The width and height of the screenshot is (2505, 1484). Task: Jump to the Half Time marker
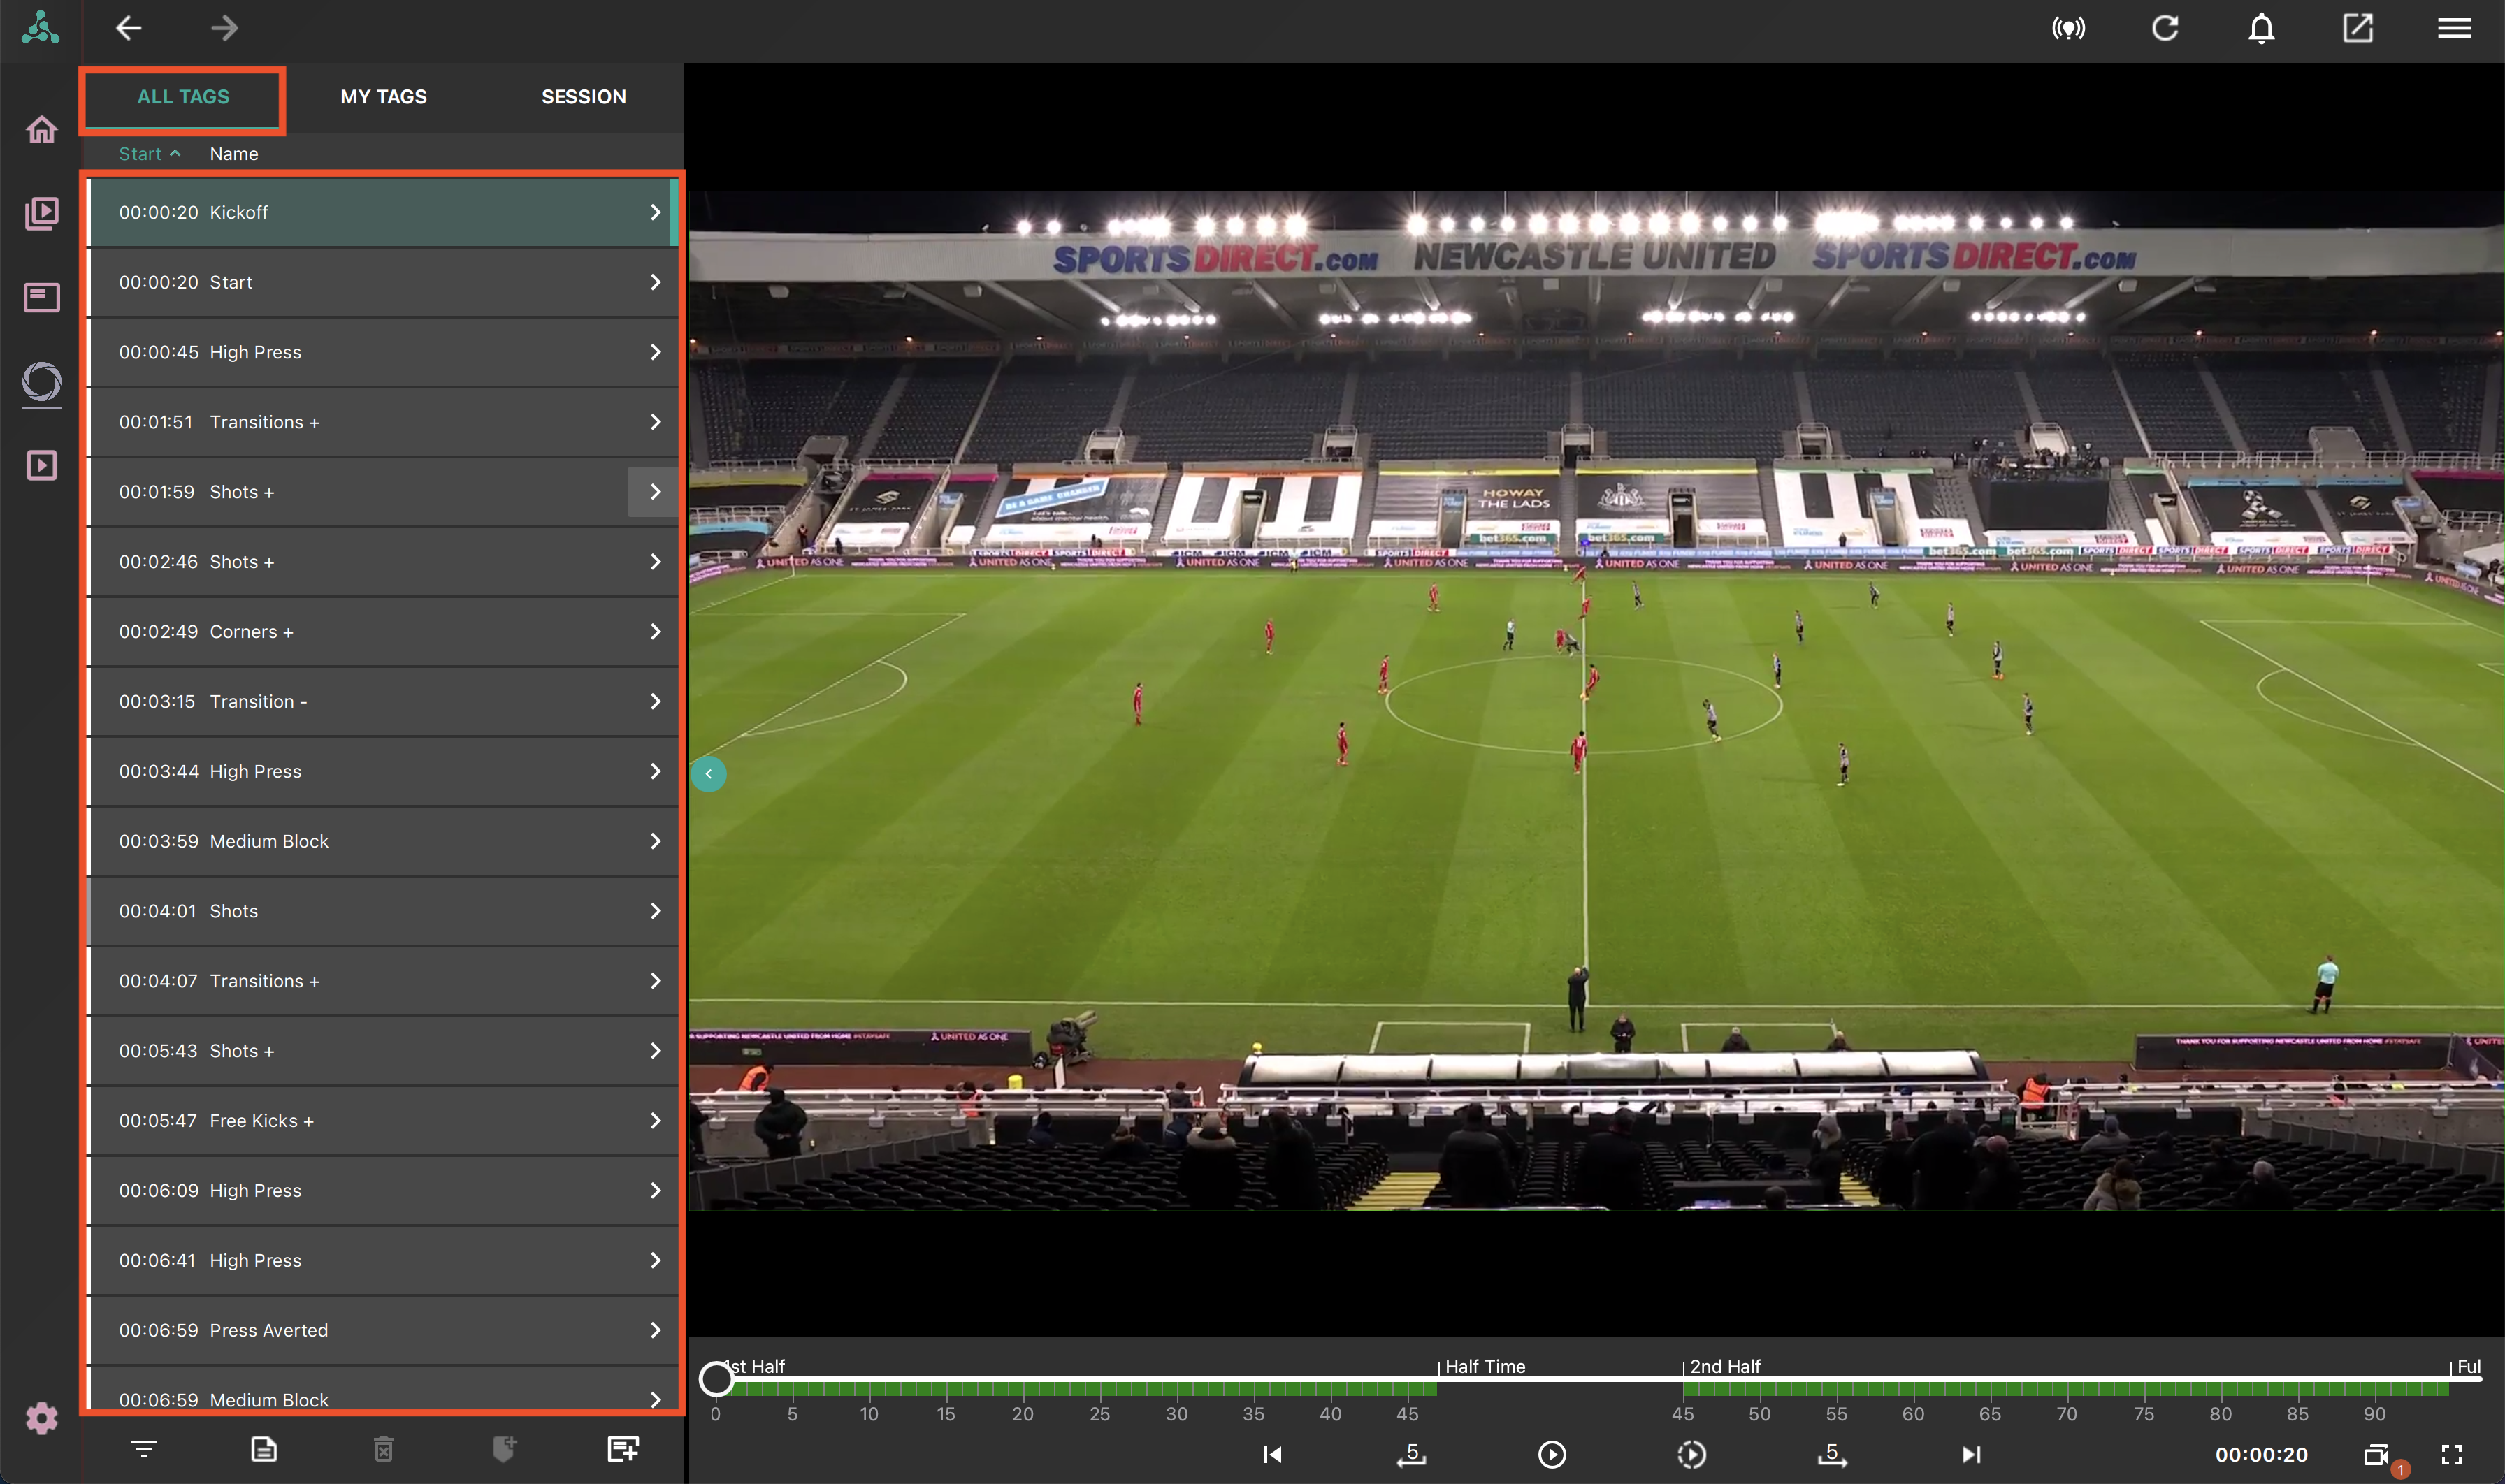[1485, 1366]
